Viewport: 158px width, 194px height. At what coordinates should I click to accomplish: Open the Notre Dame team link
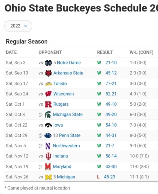pyautogui.click(x=69, y=63)
